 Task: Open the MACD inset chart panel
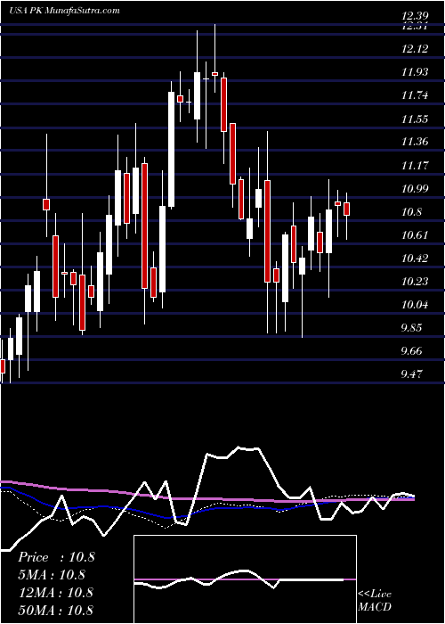(245, 579)
